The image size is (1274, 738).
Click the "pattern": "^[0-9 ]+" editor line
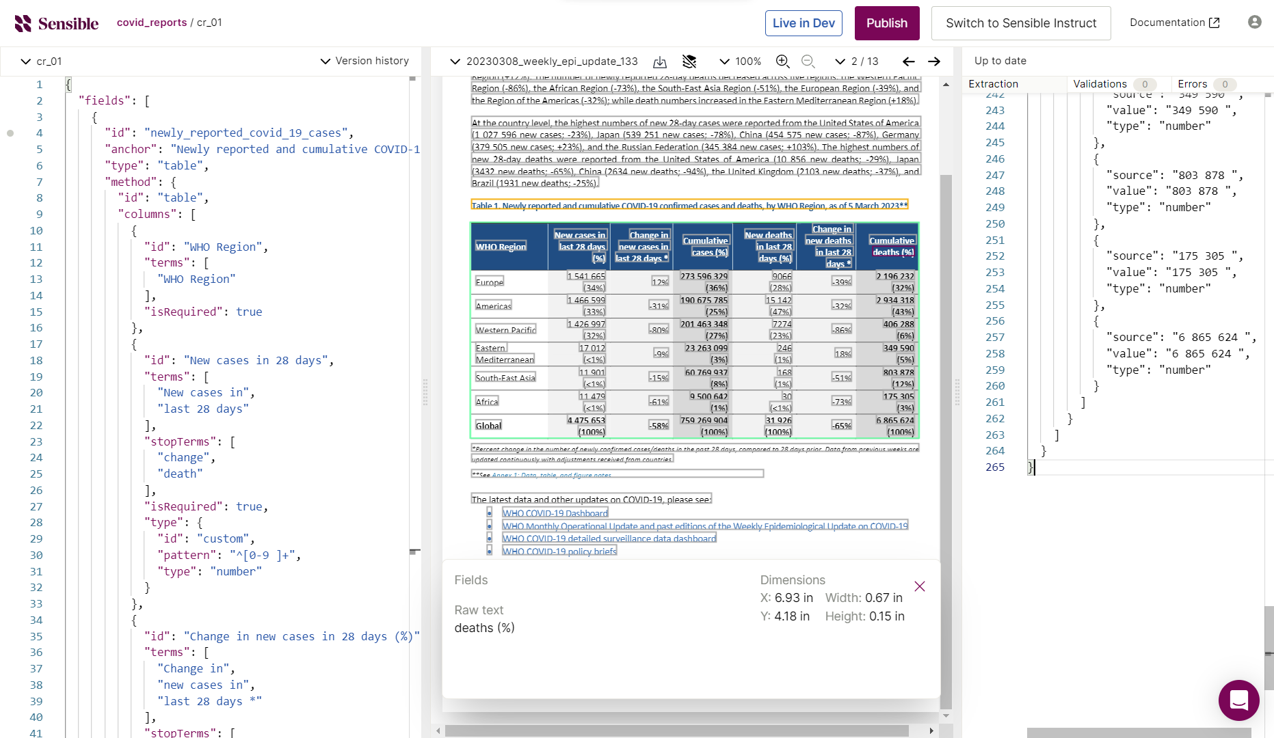pos(229,555)
